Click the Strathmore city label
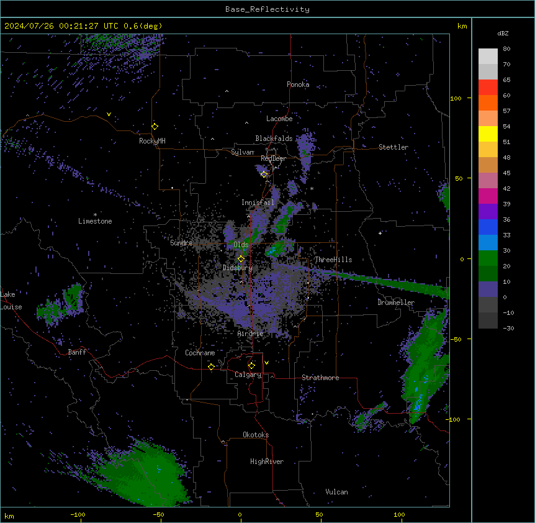This screenshot has width=535, height=523. [x=320, y=378]
